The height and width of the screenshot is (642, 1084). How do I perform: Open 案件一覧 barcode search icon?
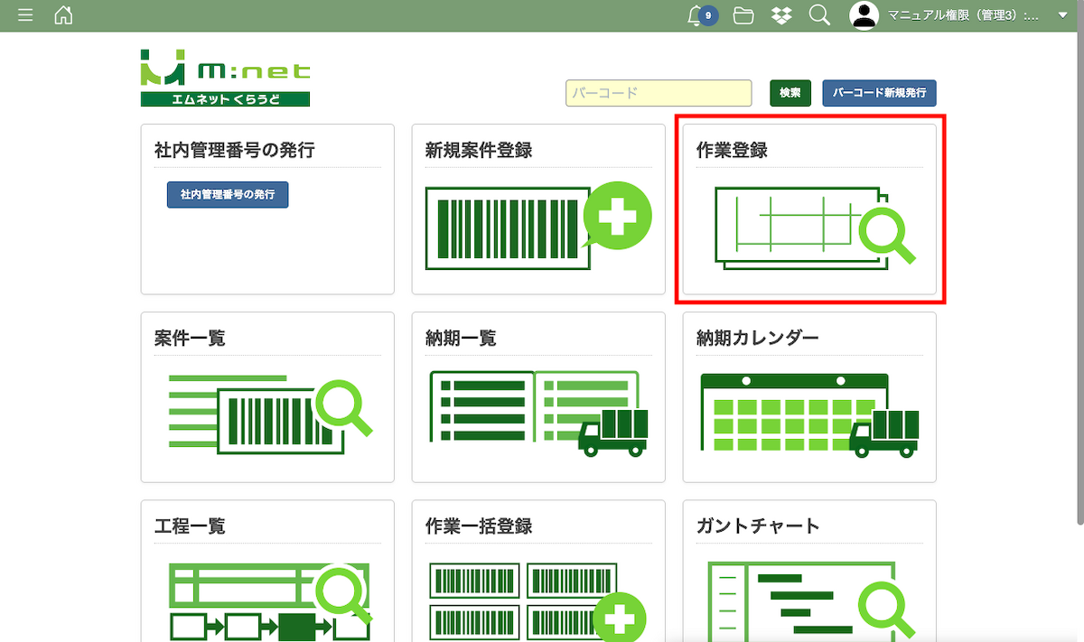pyautogui.click(x=269, y=414)
